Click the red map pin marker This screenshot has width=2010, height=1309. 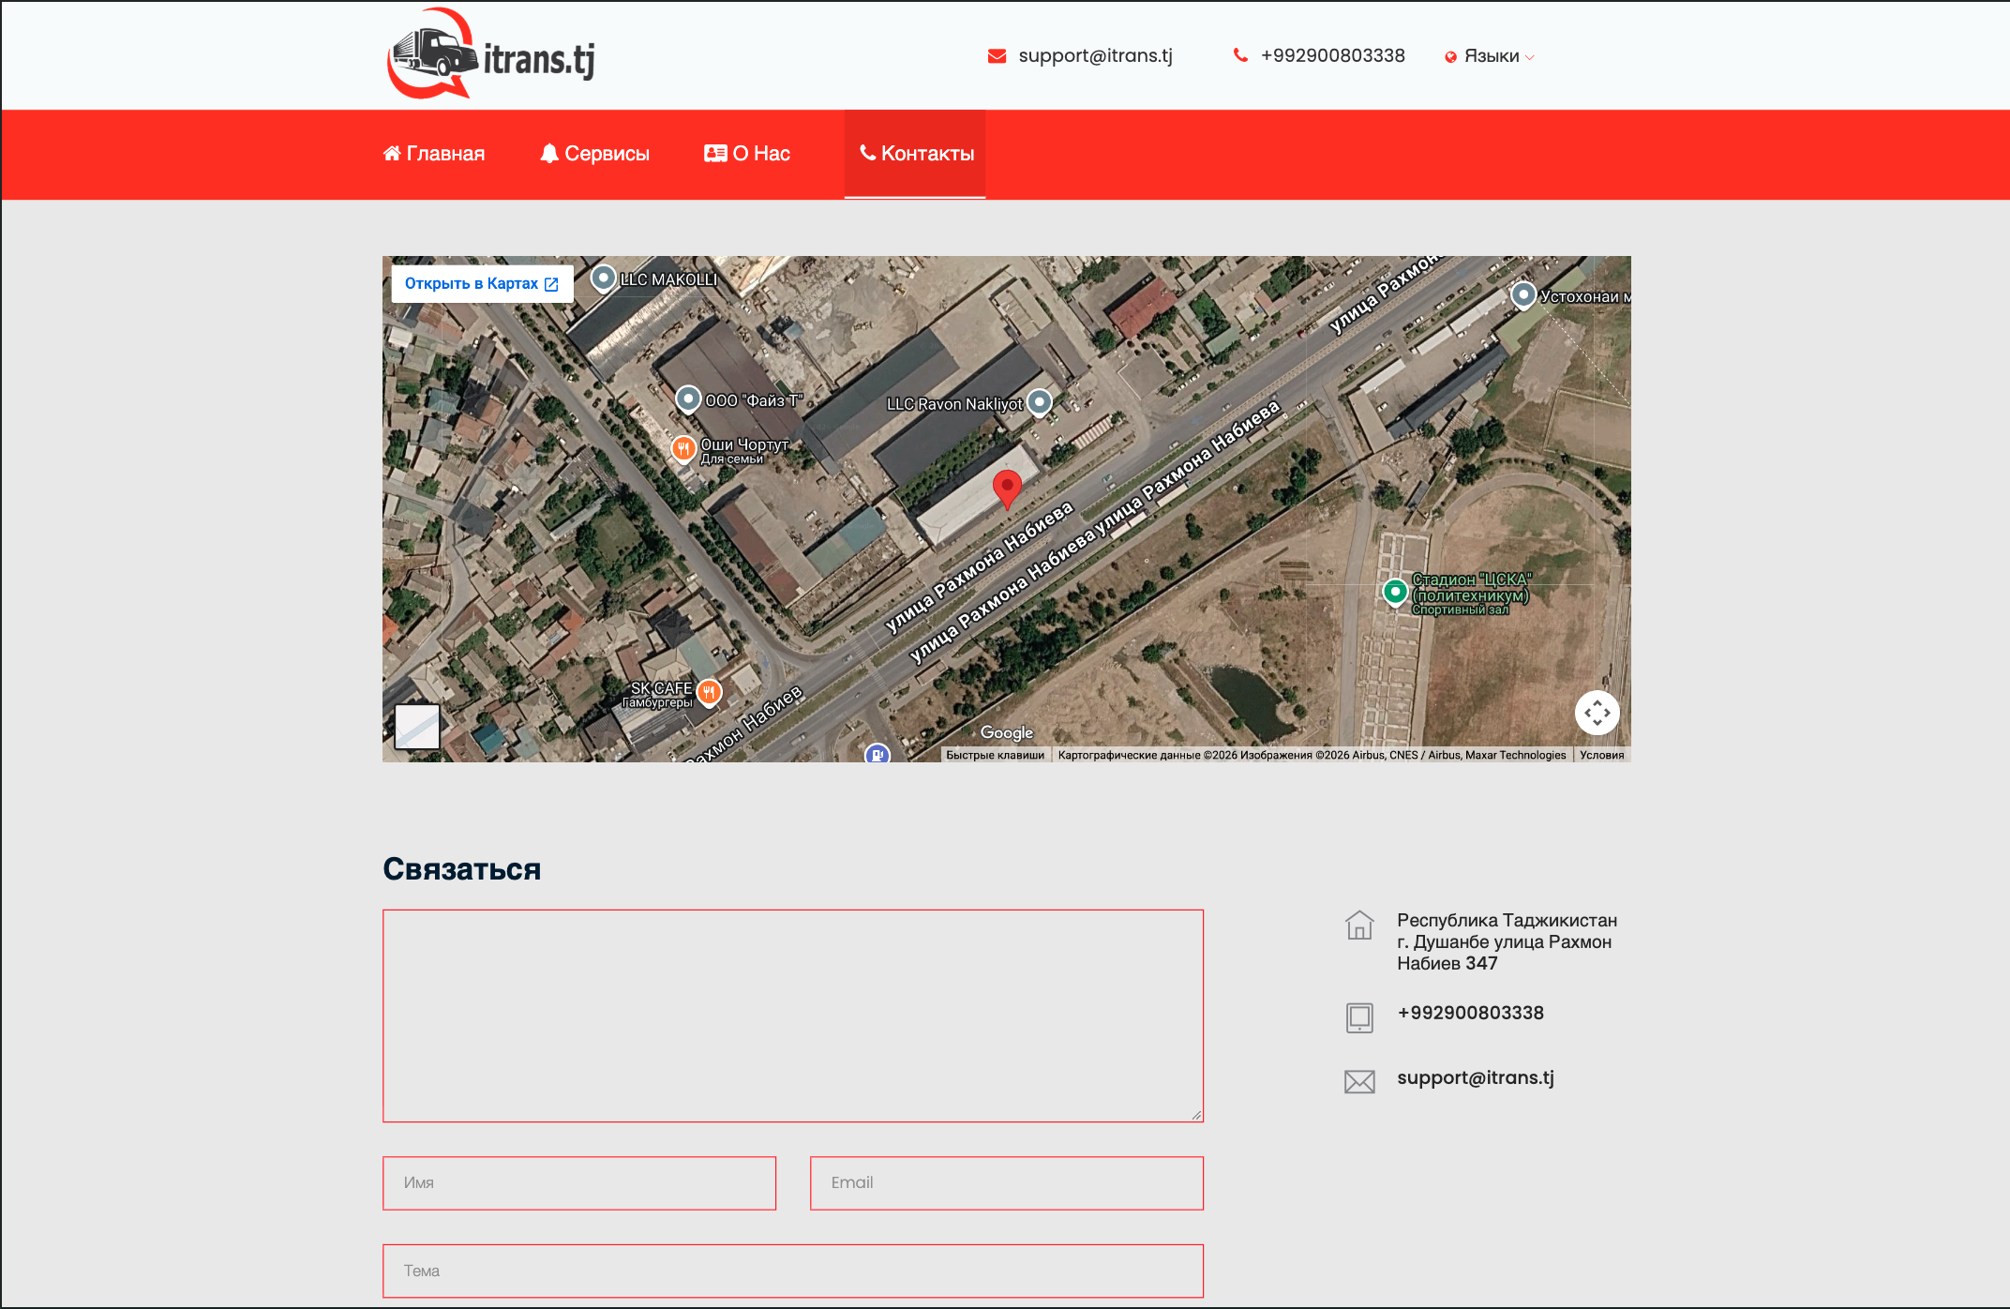[x=1007, y=489]
